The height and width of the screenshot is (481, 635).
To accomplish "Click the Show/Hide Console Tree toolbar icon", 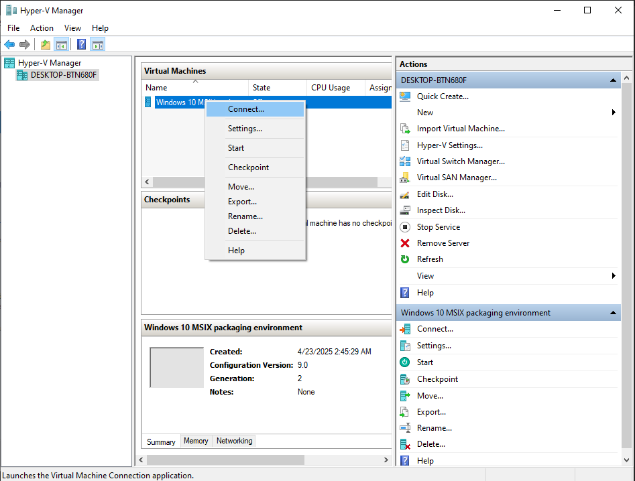I will pyautogui.click(x=62, y=45).
